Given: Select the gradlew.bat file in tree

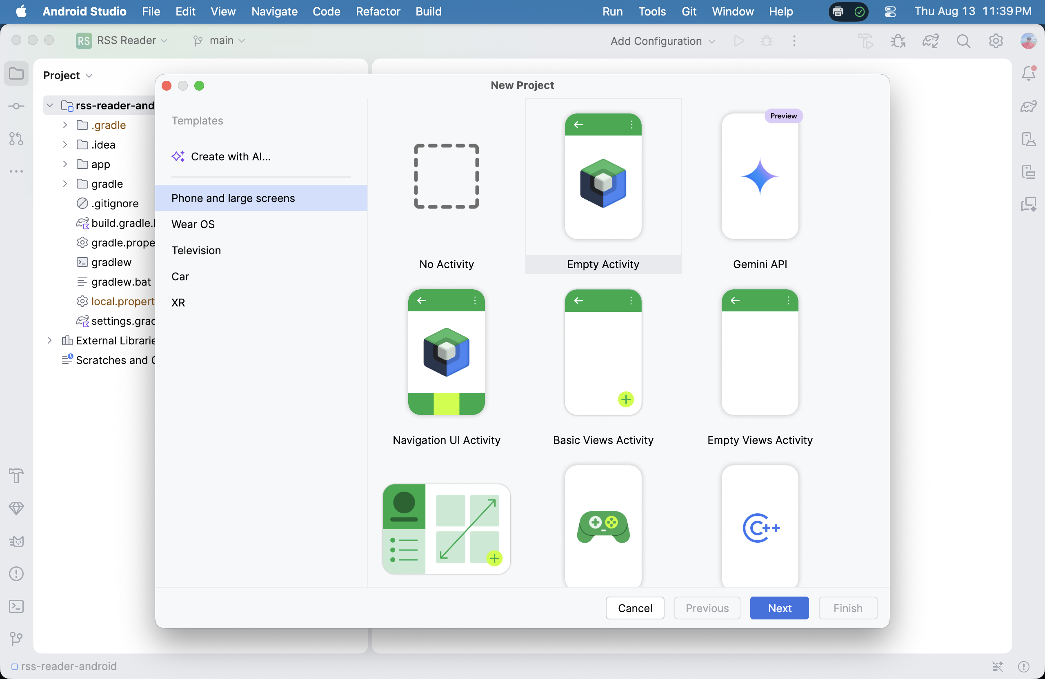Looking at the screenshot, I should (x=121, y=282).
